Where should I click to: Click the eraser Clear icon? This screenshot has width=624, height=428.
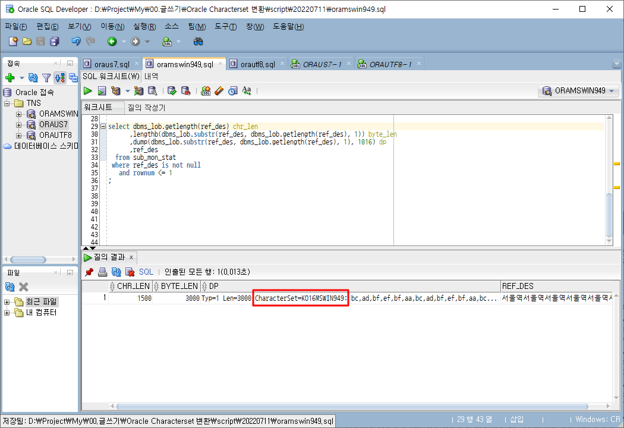[x=219, y=91]
